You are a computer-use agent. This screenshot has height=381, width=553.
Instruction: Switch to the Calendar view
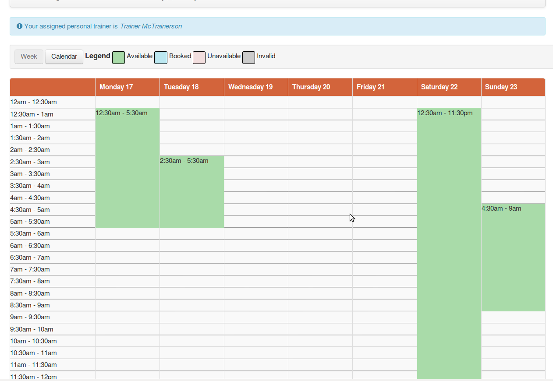[x=64, y=56]
